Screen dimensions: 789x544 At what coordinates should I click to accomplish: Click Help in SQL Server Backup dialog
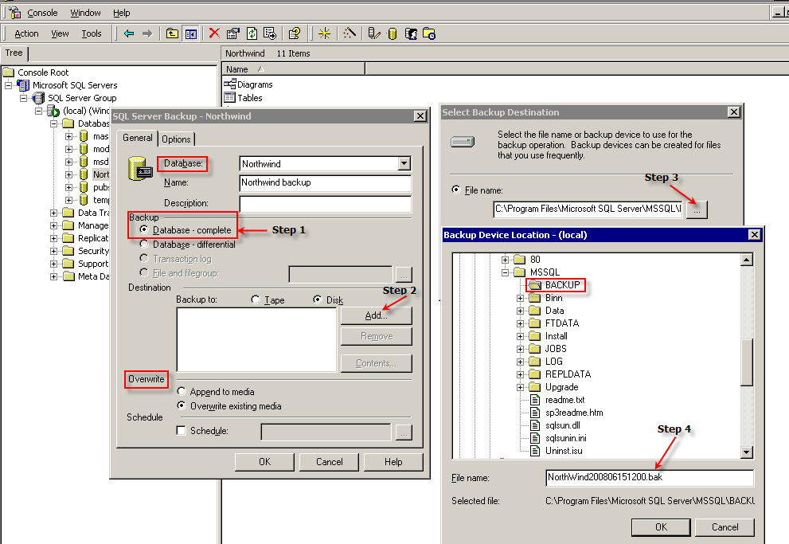(x=393, y=462)
